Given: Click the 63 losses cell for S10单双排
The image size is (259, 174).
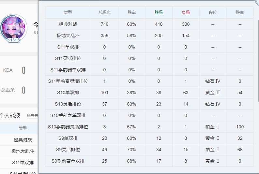Looking at the screenshot, I should click(x=186, y=93).
